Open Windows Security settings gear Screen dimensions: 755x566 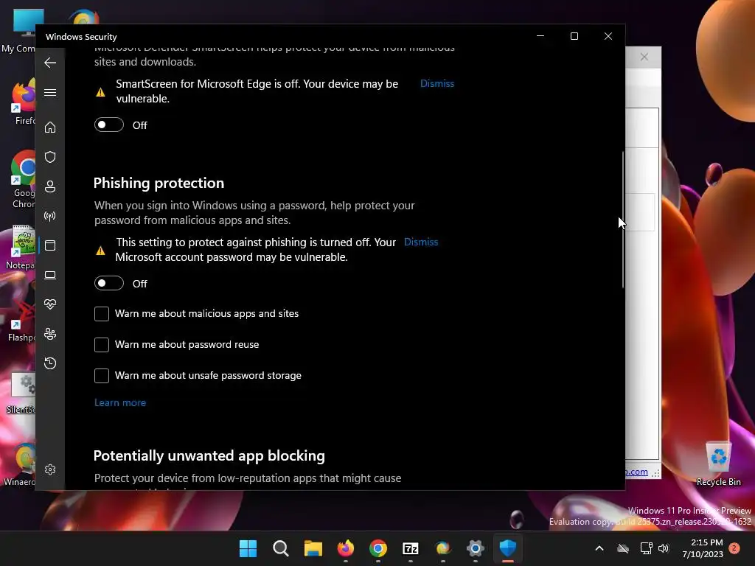pyautogui.click(x=50, y=469)
